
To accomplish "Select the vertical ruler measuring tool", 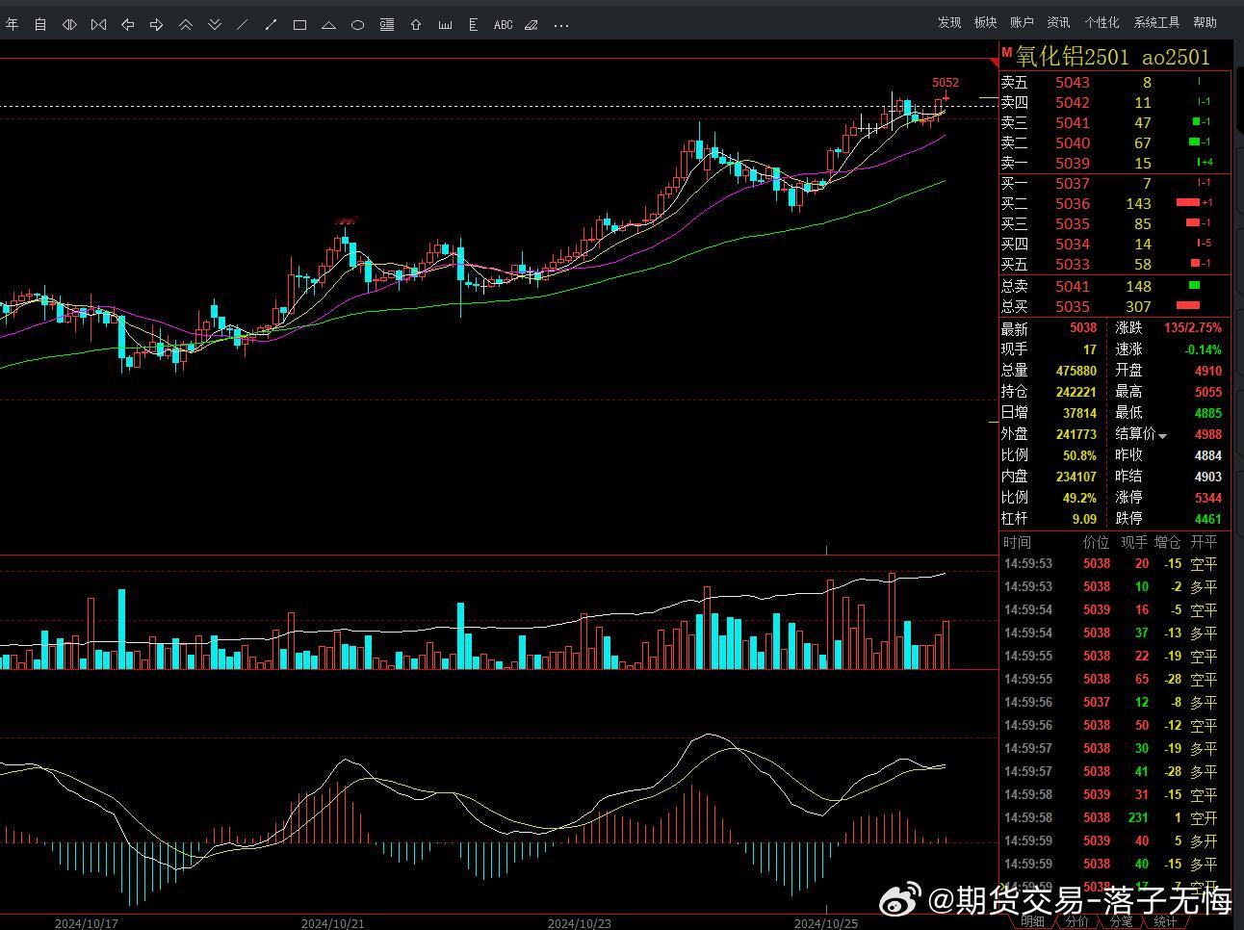I will tap(473, 25).
